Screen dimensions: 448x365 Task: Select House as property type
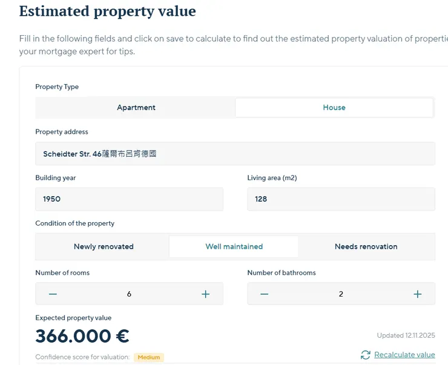334,108
